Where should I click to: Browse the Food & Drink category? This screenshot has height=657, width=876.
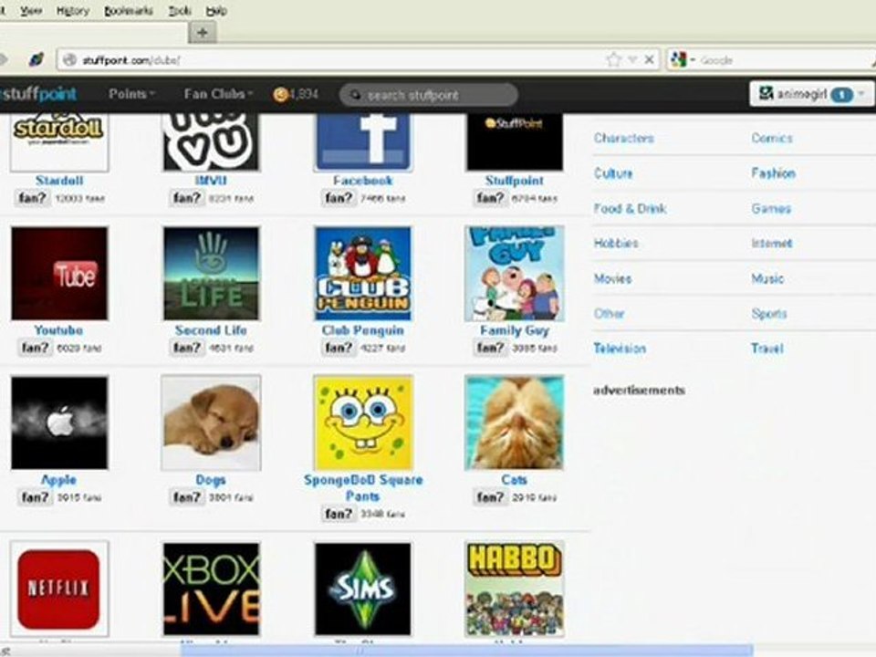tap(630, 208)
